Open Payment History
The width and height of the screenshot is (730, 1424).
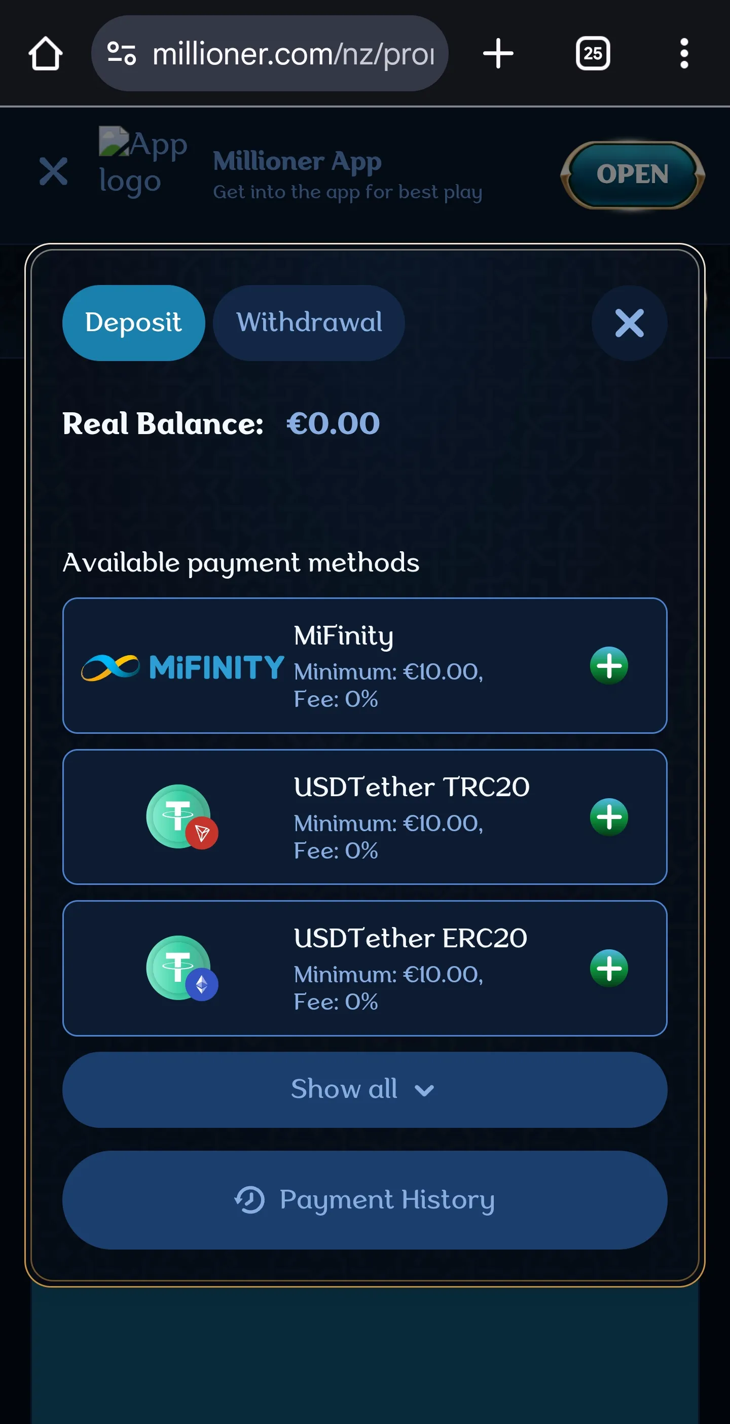(x=364, y=1200)
